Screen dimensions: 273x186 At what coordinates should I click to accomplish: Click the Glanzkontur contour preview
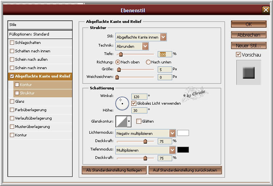(x=121, y=121)
